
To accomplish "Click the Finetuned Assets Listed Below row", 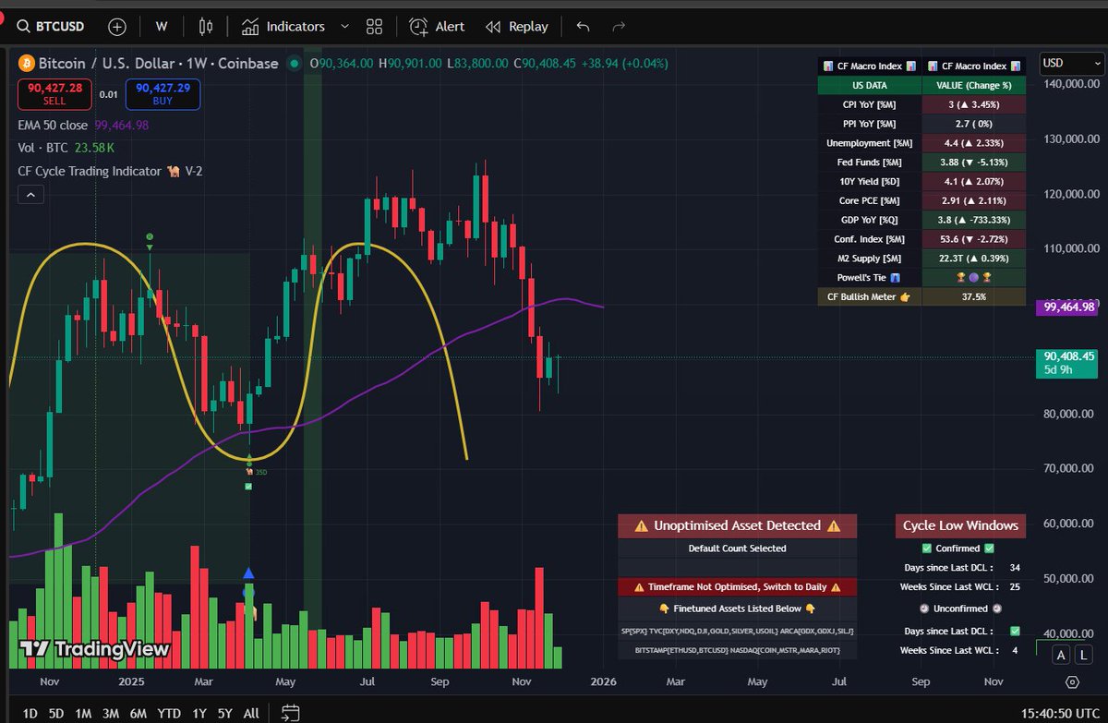I will click(x=738, y=609).
